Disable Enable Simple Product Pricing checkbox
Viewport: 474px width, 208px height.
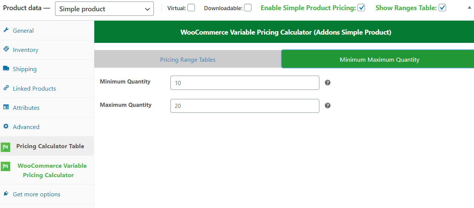(x=361, y=8)
